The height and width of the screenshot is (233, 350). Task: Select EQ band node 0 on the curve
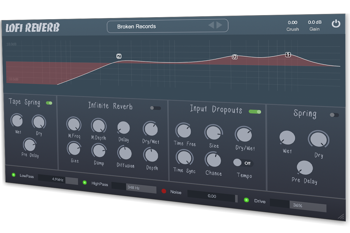235,57
